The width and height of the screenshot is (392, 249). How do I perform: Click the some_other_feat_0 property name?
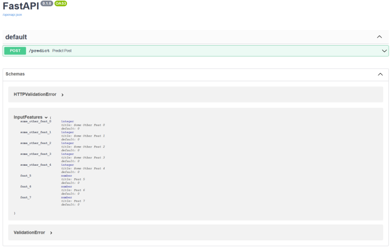point(36,121)
